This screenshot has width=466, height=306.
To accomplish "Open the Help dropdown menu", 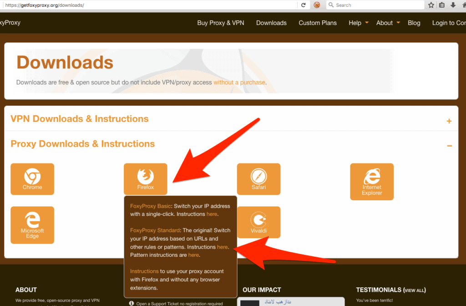I will tap(359, 23).
